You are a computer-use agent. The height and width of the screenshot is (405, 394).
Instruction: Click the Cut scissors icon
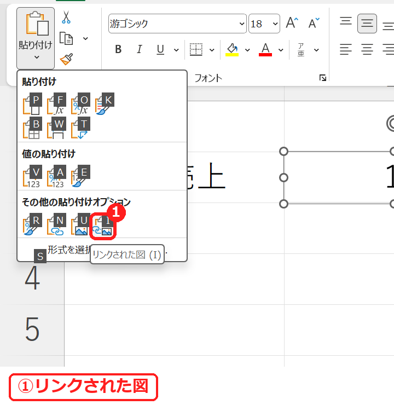pyautogui.click(x=66, y=17)
